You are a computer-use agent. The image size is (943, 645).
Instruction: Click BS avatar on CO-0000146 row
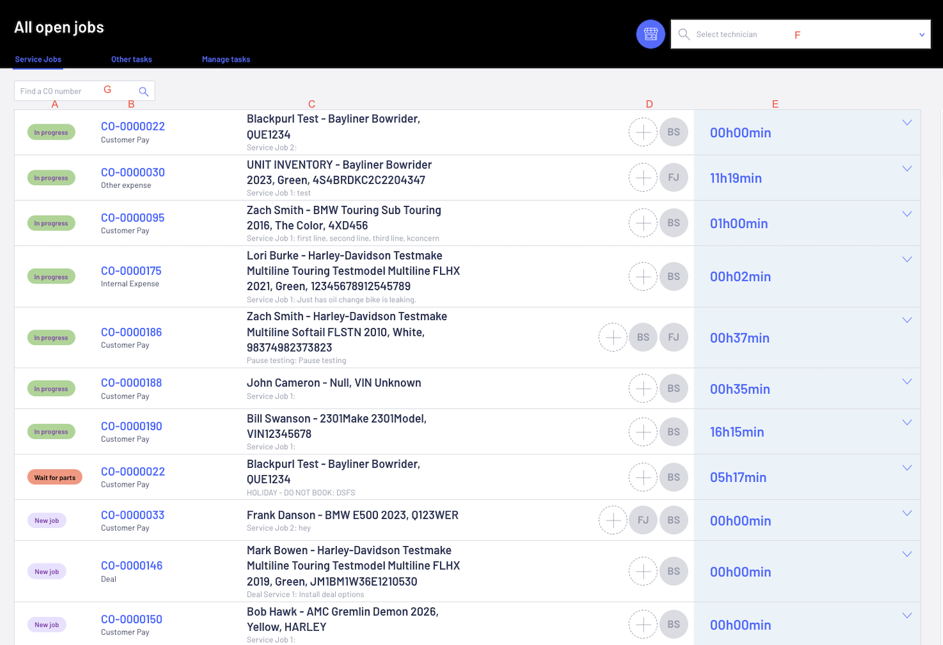point(673,571)
